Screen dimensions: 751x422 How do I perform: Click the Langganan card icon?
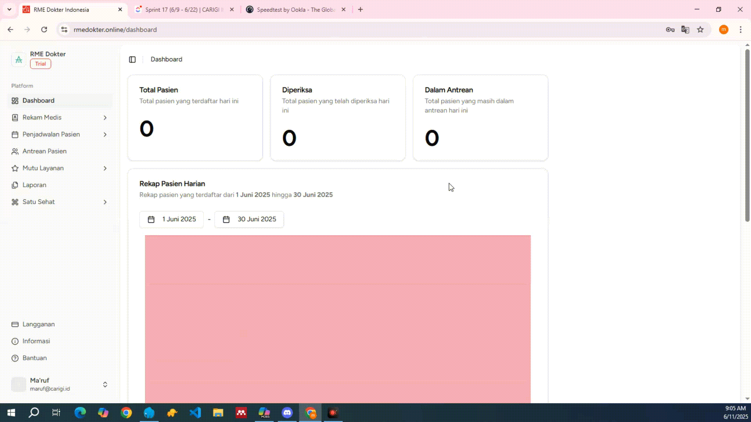(x=15, y=324)
